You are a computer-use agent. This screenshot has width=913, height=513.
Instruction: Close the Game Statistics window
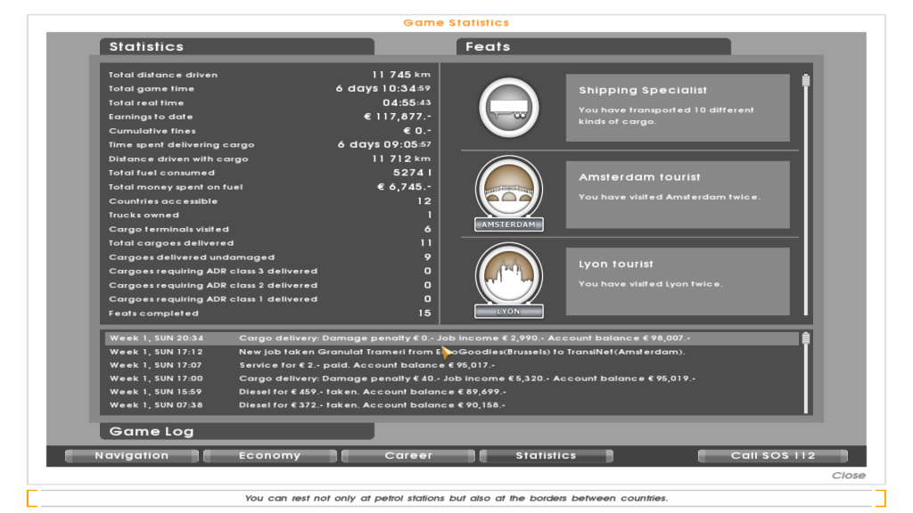click(x=849, y=476)
